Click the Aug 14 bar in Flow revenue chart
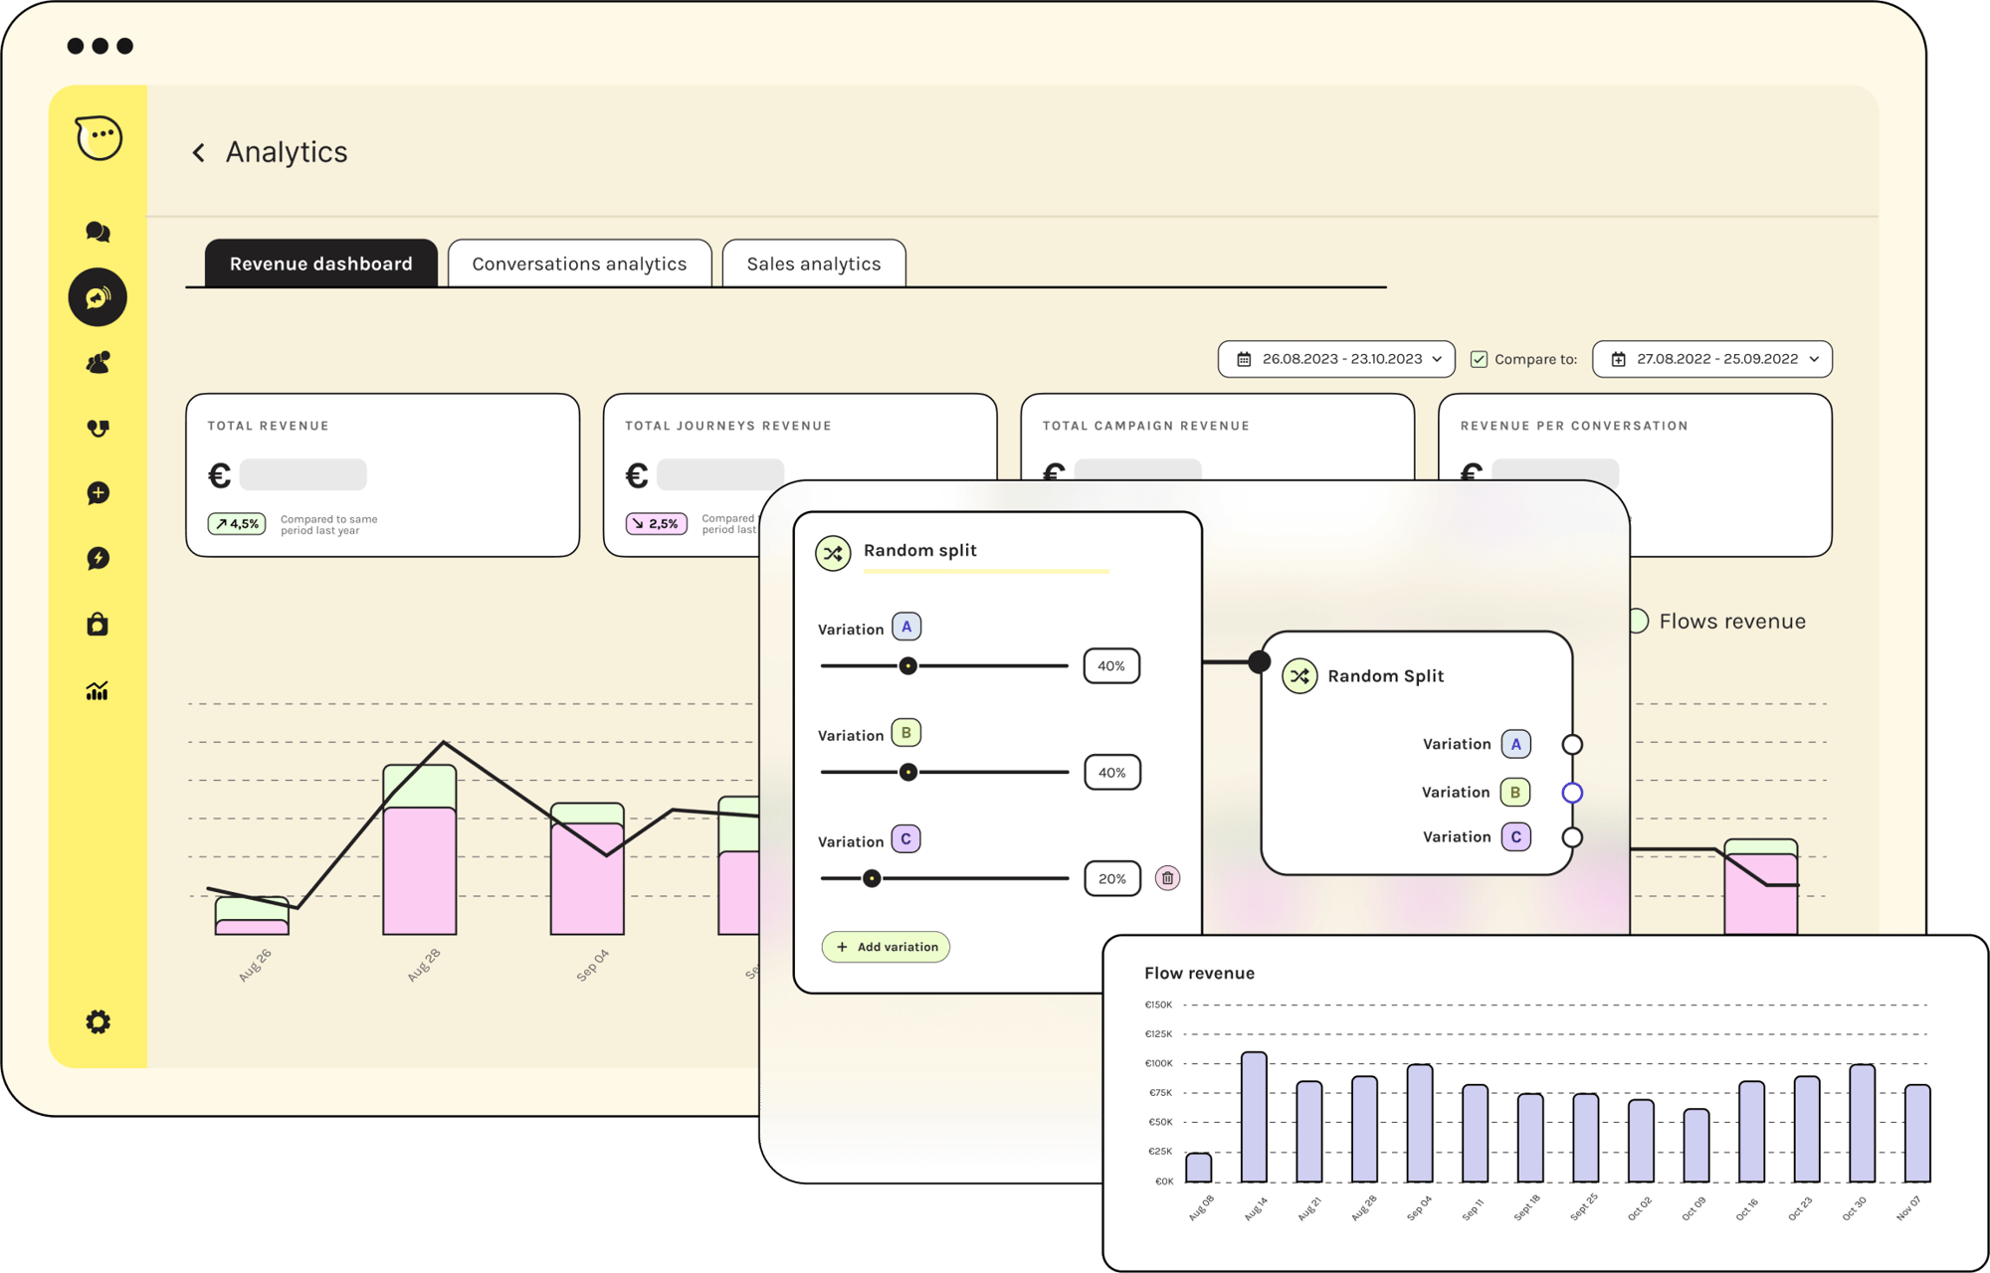1990x1273 pixels. coord(1254,1117)
